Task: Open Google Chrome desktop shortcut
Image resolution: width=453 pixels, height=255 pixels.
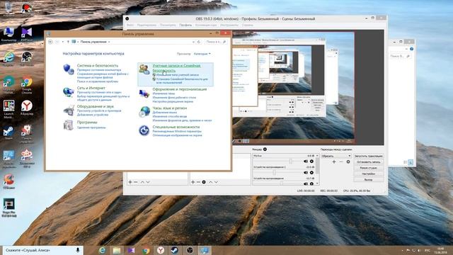Action: [x=27, y=85]
